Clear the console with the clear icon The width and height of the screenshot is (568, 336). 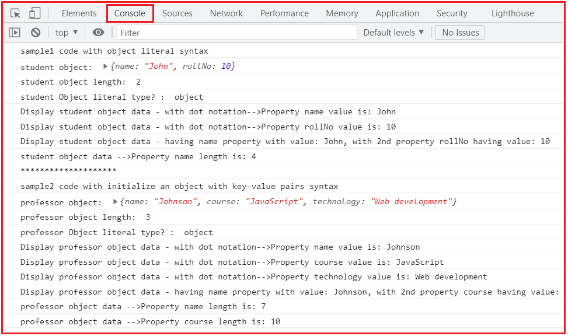coord(35,32)
